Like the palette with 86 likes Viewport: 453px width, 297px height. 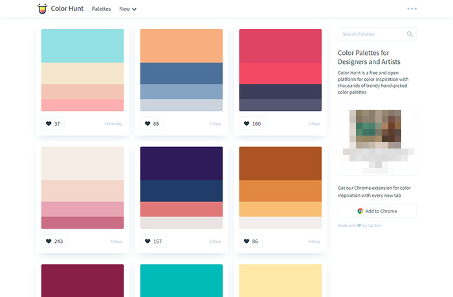(251, 241)
